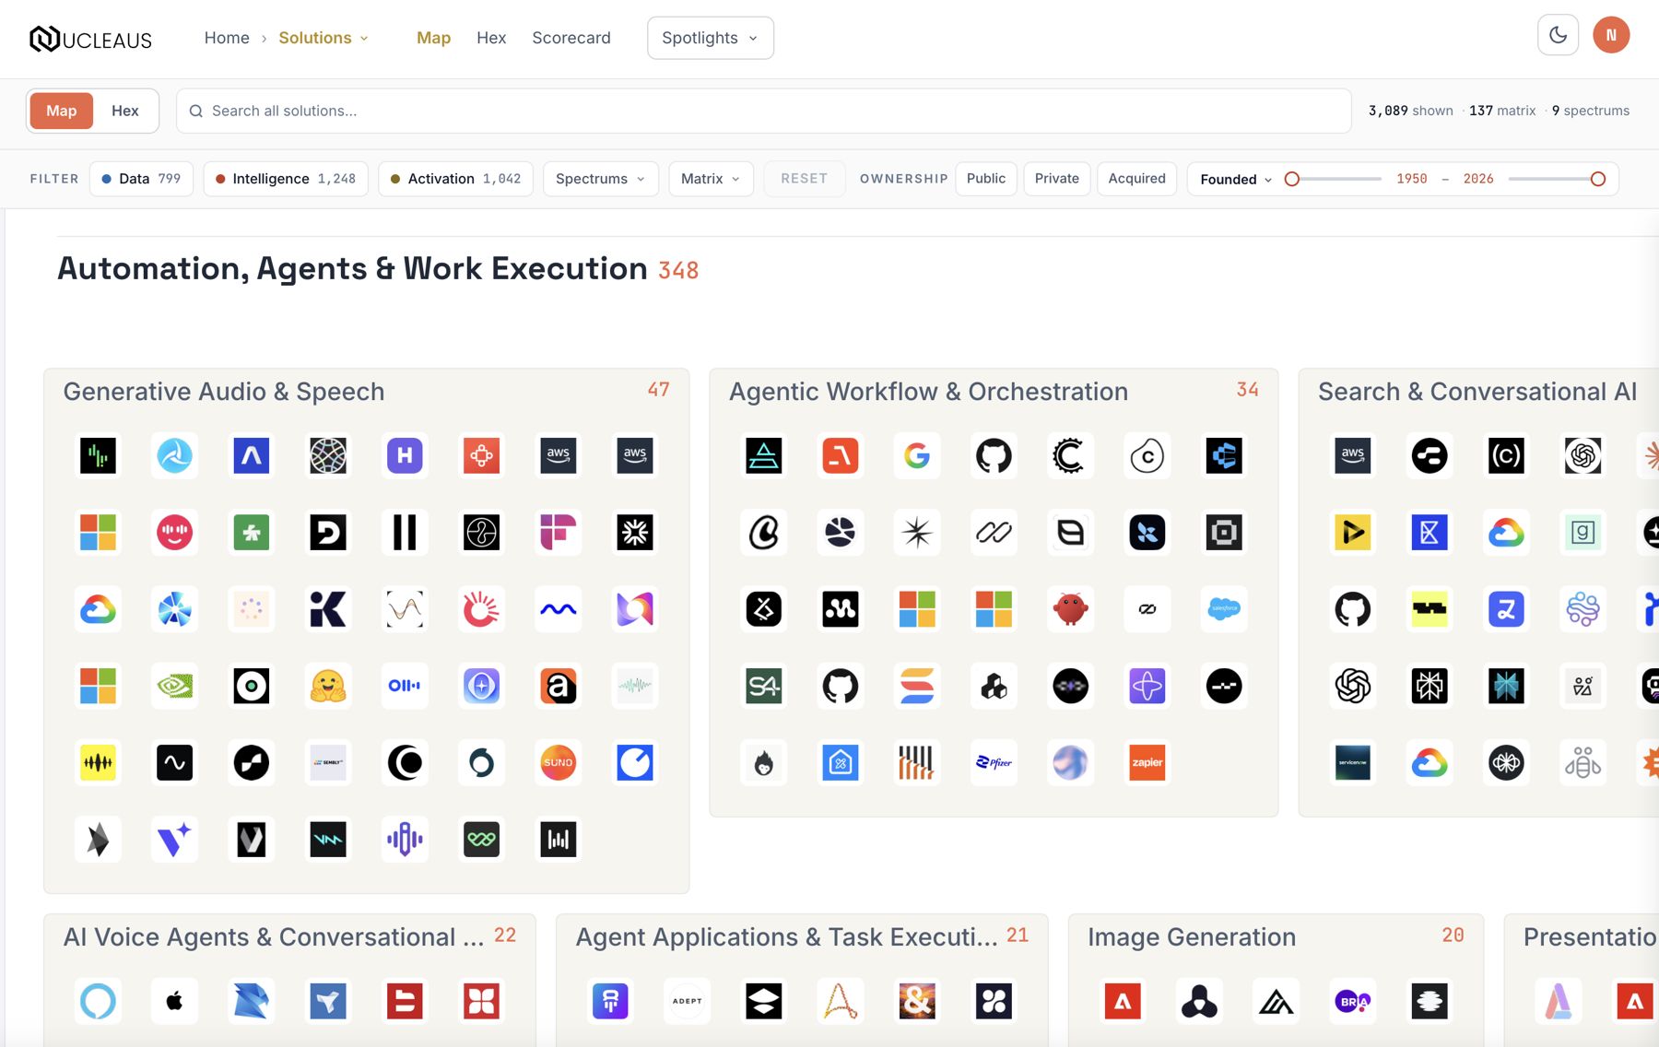Go to Hex in top navigation
This screenshot has height=1047, width=1659.
coord(491,38)
